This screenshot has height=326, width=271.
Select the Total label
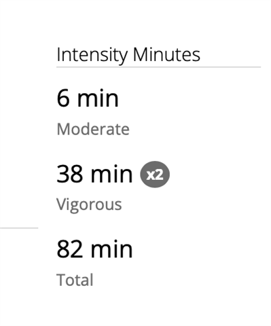tap(75, 280)
